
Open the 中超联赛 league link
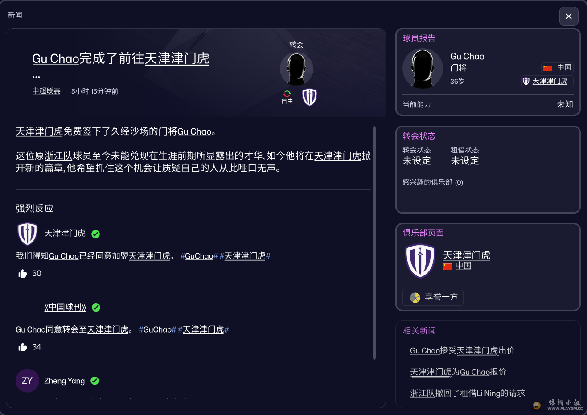point(46,91)
